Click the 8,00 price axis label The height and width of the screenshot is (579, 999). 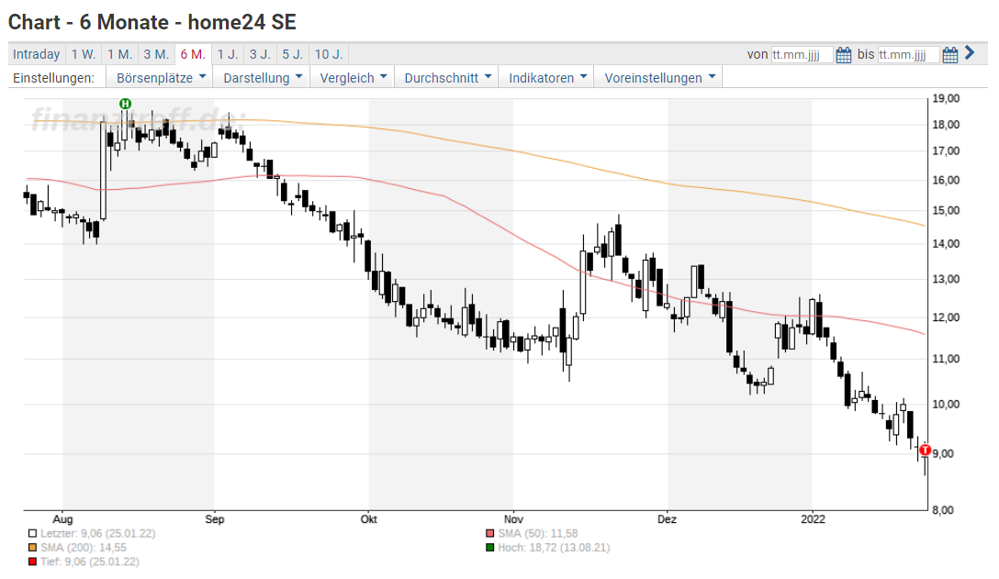pyautogui.click(x=944, y=510)
